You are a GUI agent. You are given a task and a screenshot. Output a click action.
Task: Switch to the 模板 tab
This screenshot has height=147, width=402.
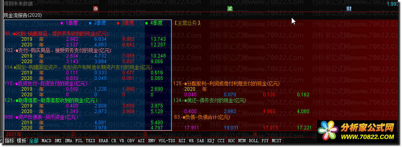point(22,141)
